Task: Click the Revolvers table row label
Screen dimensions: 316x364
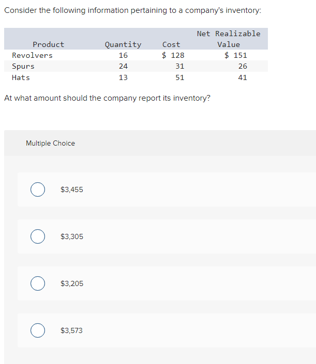Action: point(32,55)
